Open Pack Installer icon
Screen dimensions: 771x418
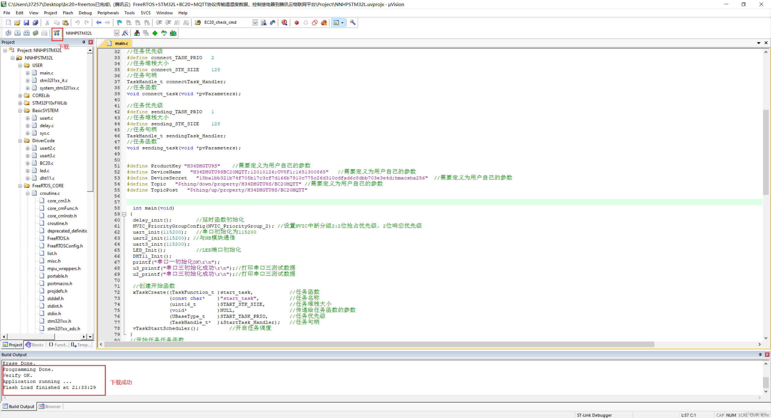pos(173,33)
